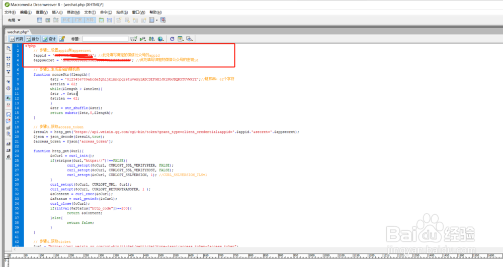The image size is (503, 267).
Task: Click the line 'curl_close($oCurl);'
Action: click(70, 203)
